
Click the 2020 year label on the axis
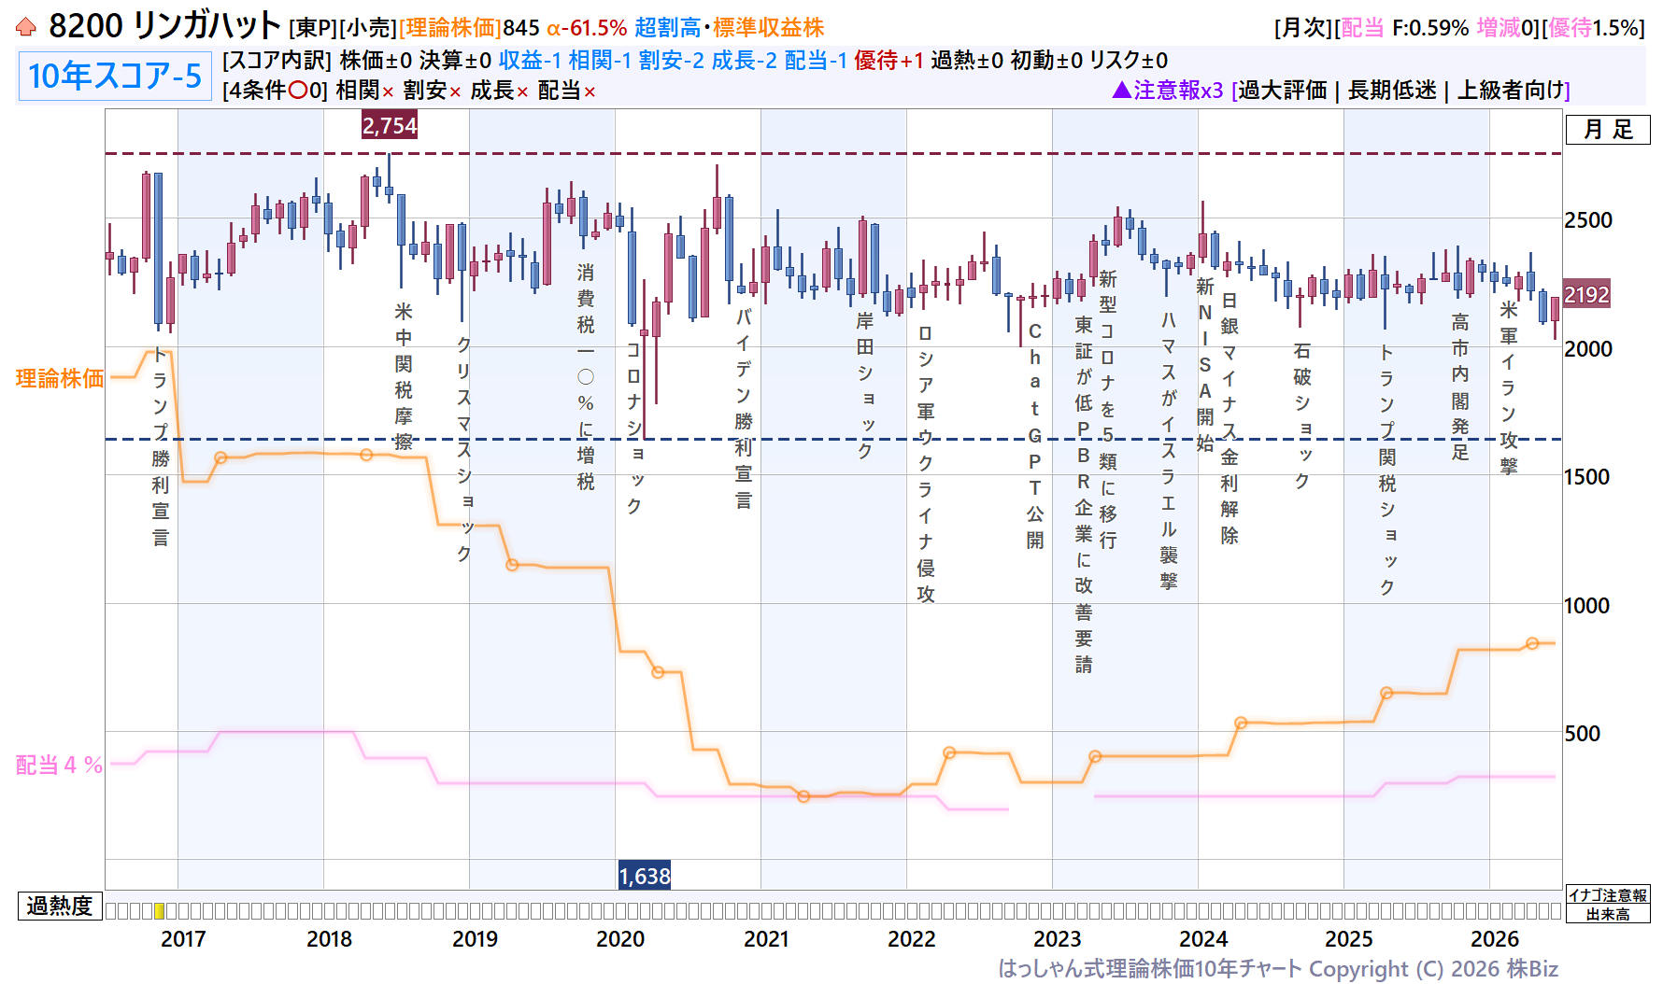tap(620, 939)
